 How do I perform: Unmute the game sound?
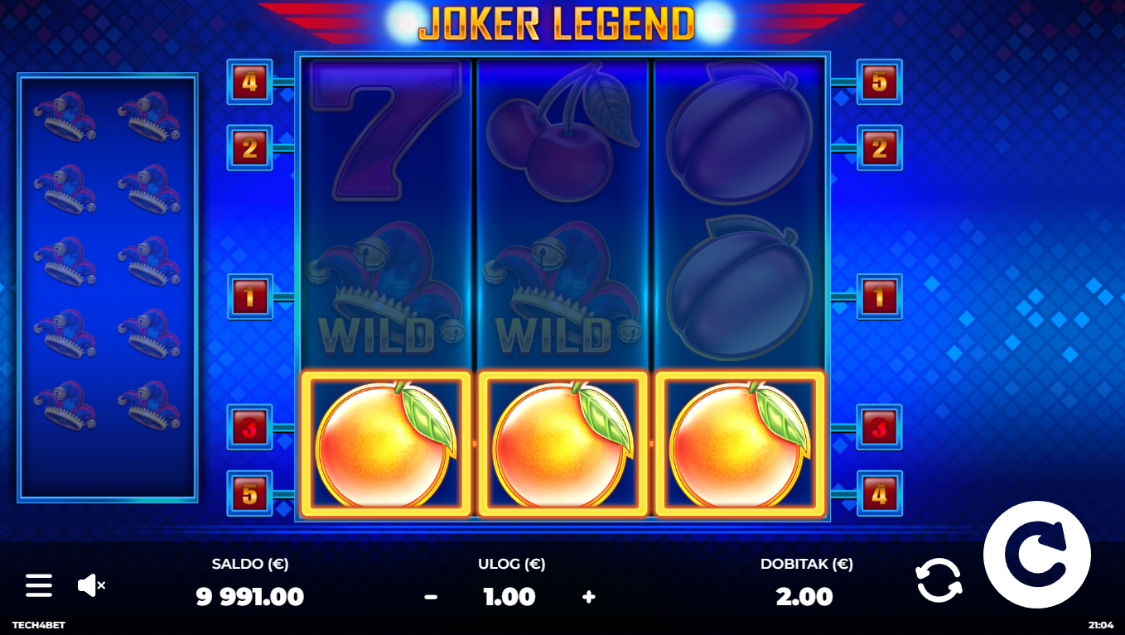coord(91,585)
